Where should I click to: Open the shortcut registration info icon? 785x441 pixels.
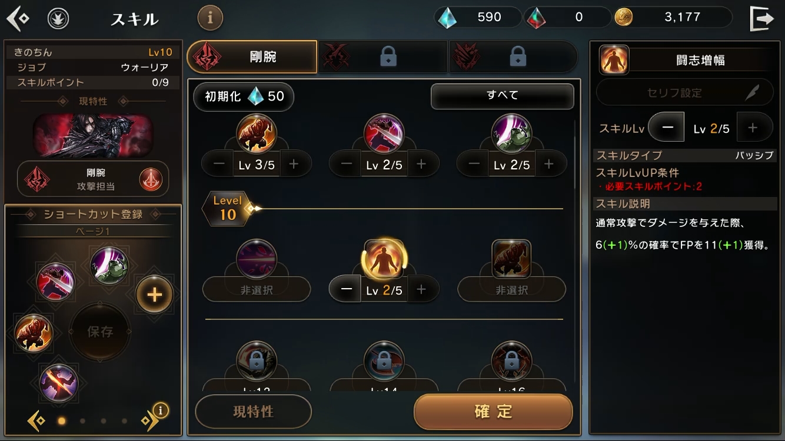click(161, 410)
